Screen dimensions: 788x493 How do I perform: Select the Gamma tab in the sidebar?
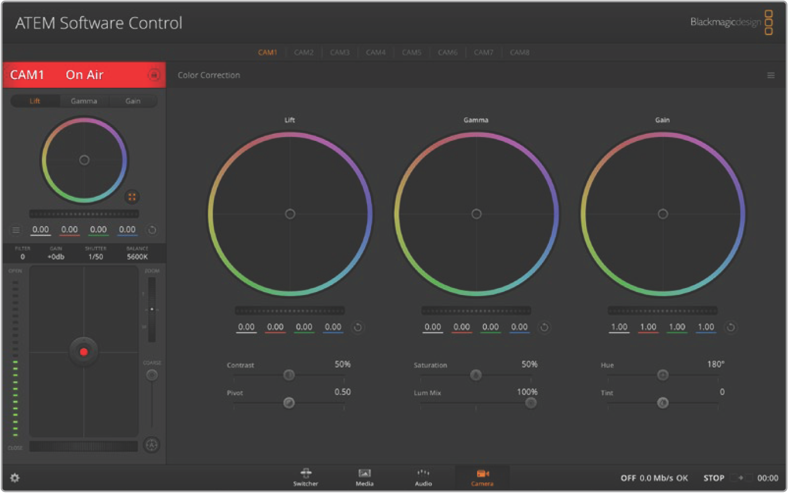[x=84, y=101]
